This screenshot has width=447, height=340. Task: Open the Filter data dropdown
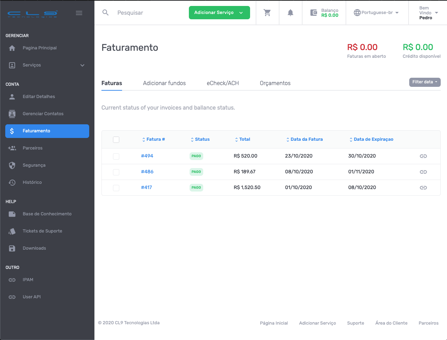[x=425, y=82]
